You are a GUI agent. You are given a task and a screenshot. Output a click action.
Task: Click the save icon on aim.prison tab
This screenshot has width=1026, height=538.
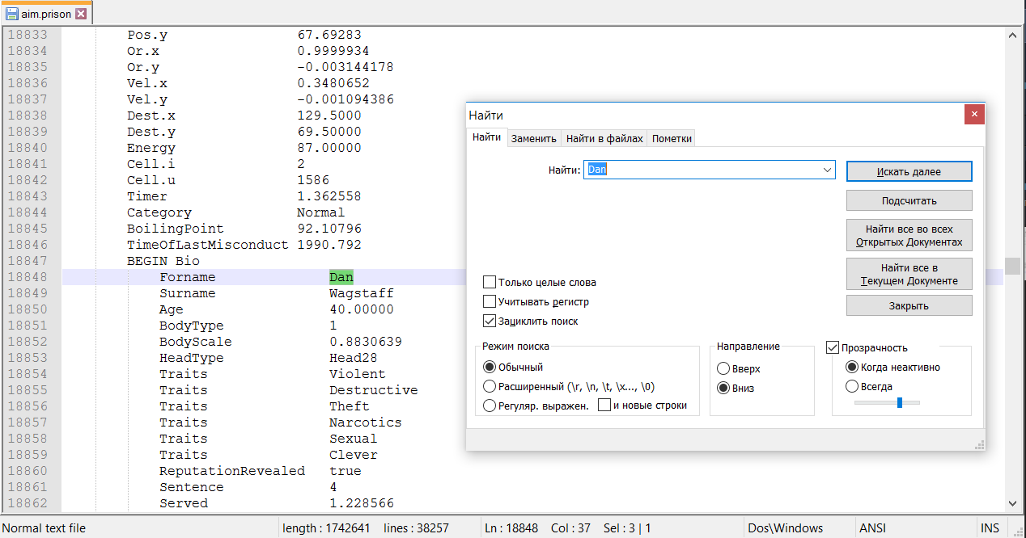pos(12,14)
